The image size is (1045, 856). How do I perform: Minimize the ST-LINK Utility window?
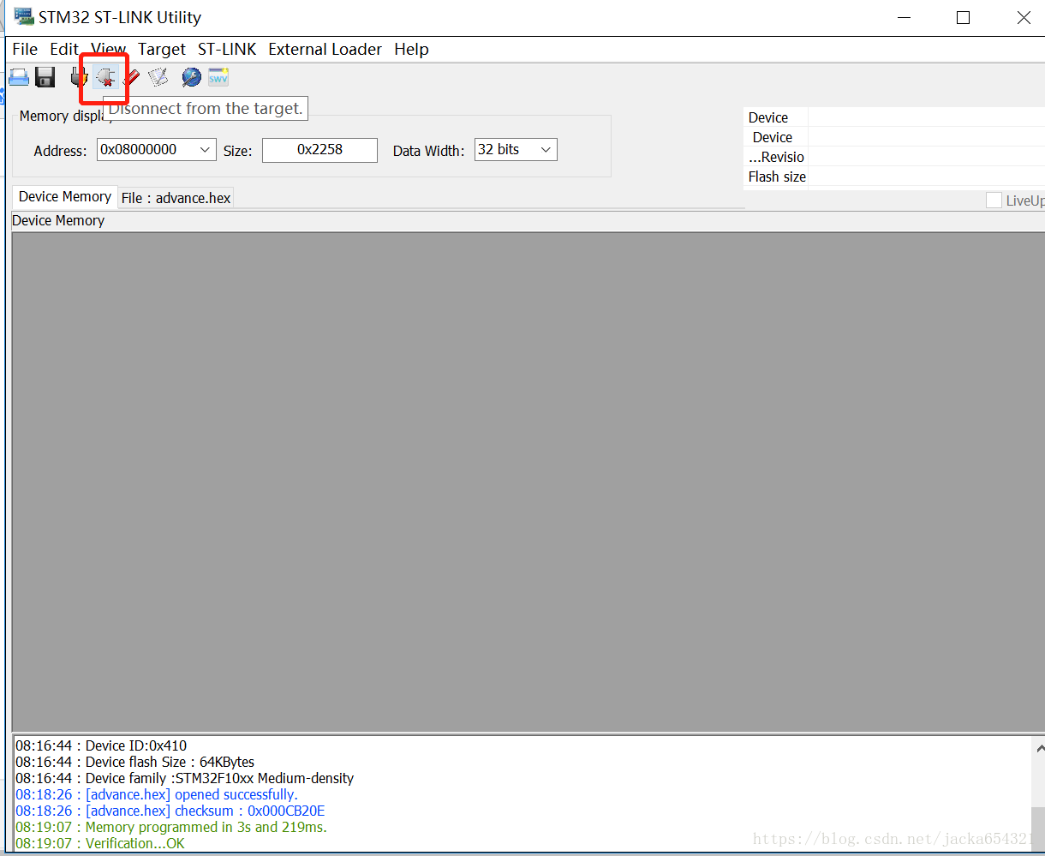(x=902, y=17)
